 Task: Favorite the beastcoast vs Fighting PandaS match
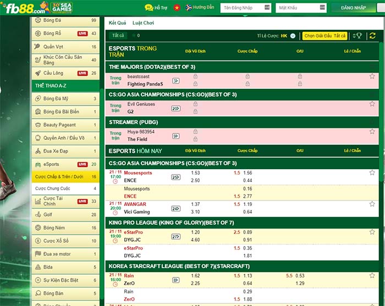pyautogui.click(x=372, y=76)
